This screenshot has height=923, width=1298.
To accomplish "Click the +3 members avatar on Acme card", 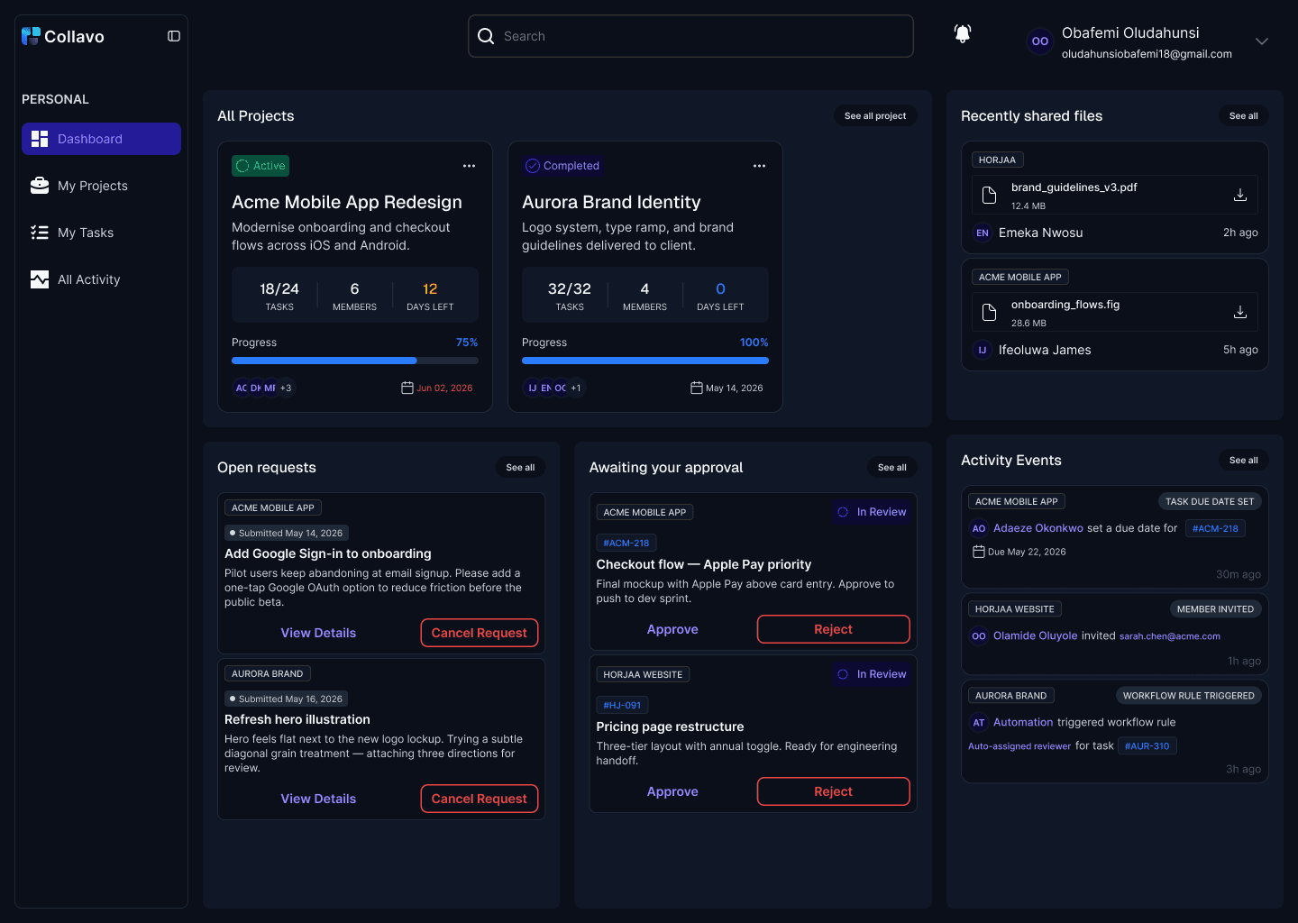I will click(x=286, y=388).
